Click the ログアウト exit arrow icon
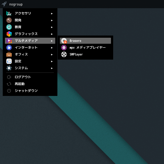 9,77
